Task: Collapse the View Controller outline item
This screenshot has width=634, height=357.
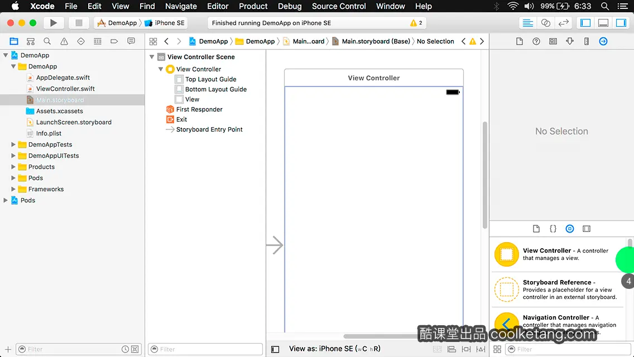Action: click(161, 69)
